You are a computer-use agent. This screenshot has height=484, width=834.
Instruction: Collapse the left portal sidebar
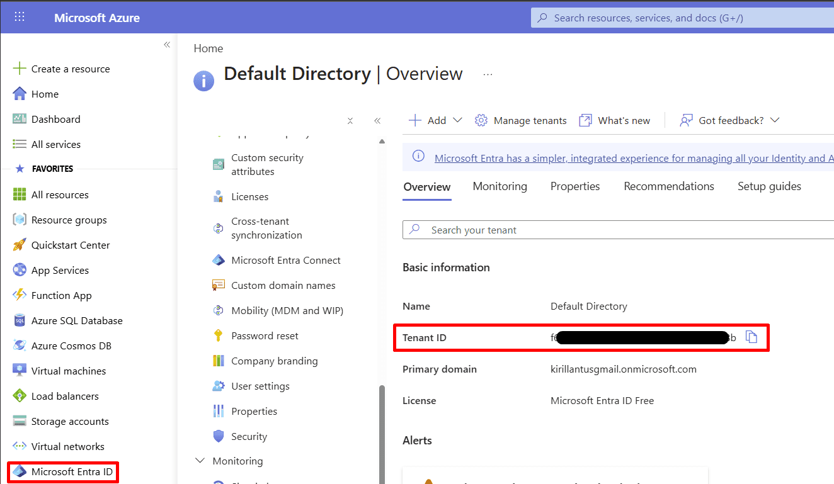click(x=167, y=45)
